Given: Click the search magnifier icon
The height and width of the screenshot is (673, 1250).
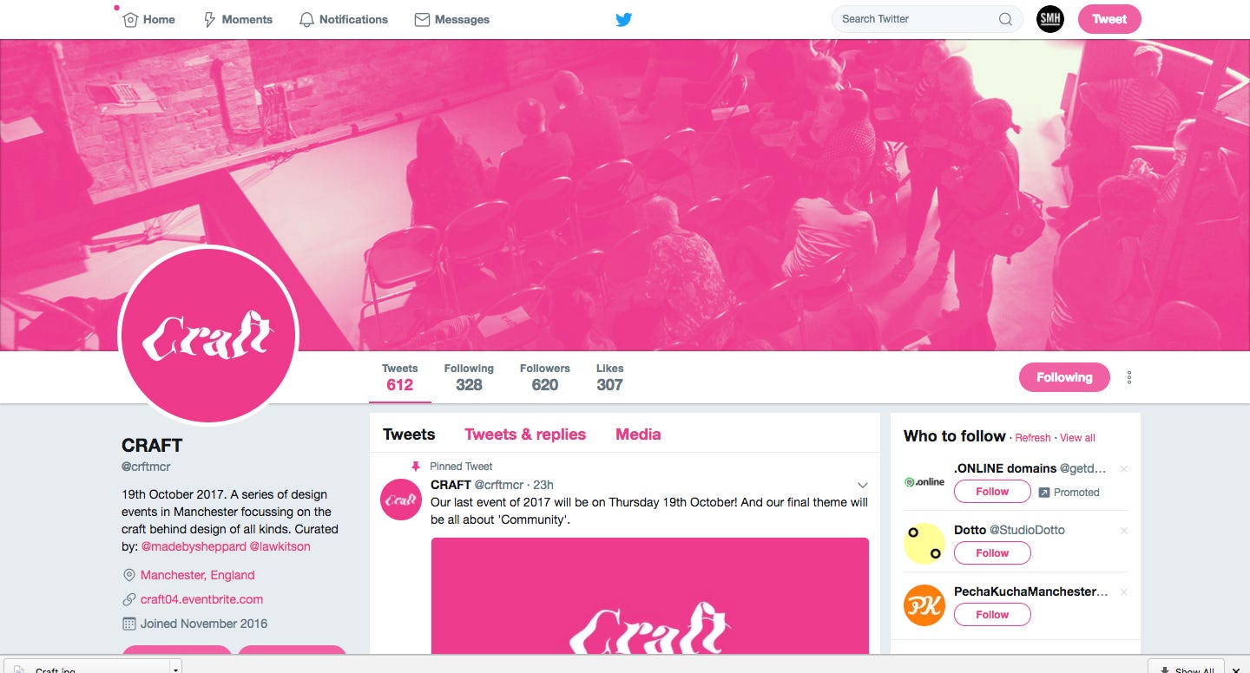Looking at the screenshot, I should (1005, 19).
